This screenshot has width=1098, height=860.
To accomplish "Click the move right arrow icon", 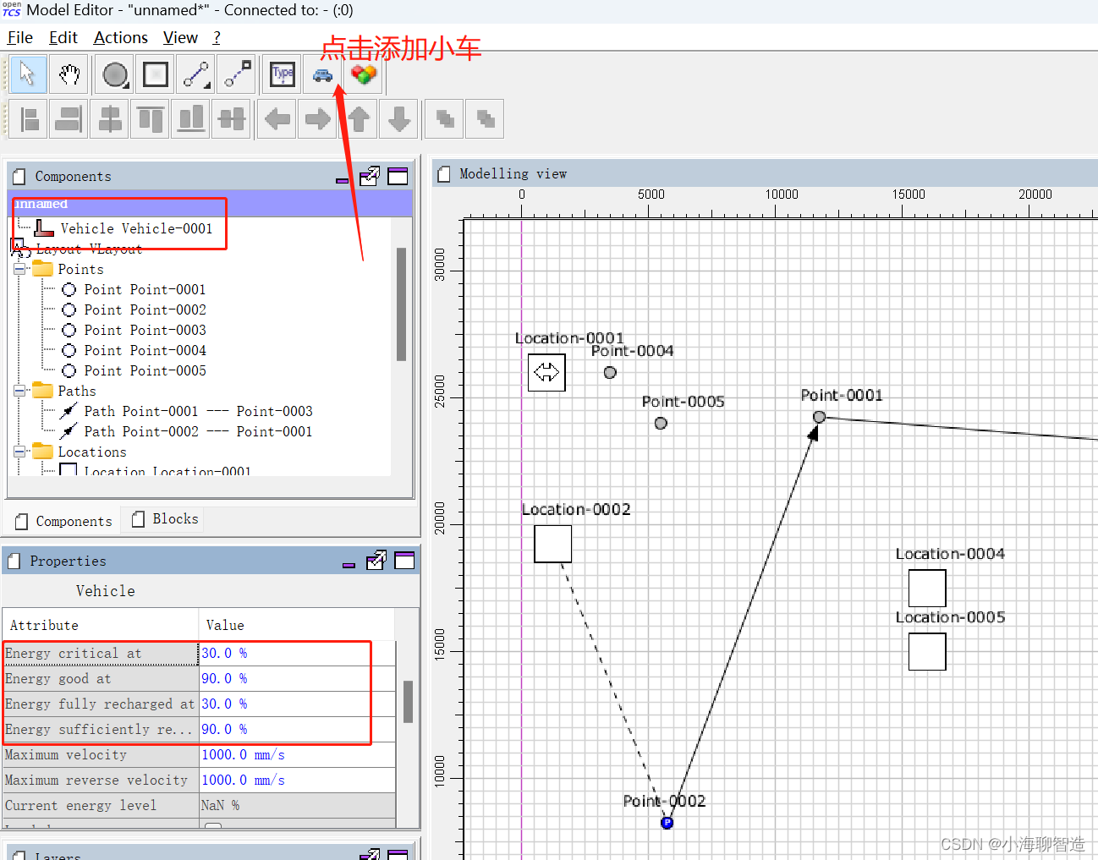I will click(317, 118).
